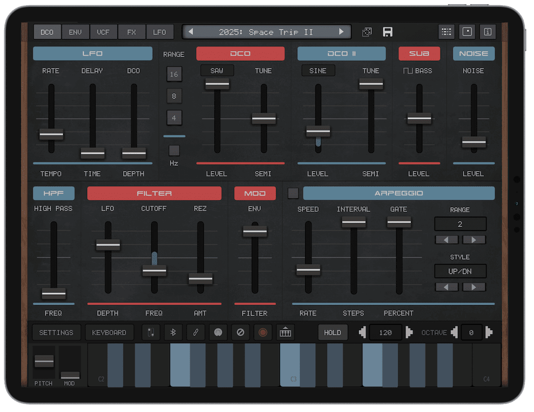This screenshot has width=534, height=412.
Task: Select range 8 button
Action: pyautogui.click(x=174, y=96)
